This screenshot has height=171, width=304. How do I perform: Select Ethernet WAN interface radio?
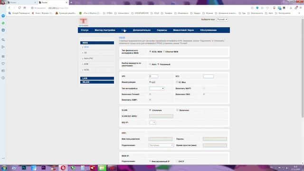pos(164,52)
